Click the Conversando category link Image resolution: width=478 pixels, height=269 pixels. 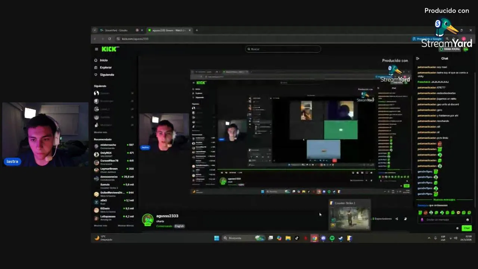click(164, 226)
